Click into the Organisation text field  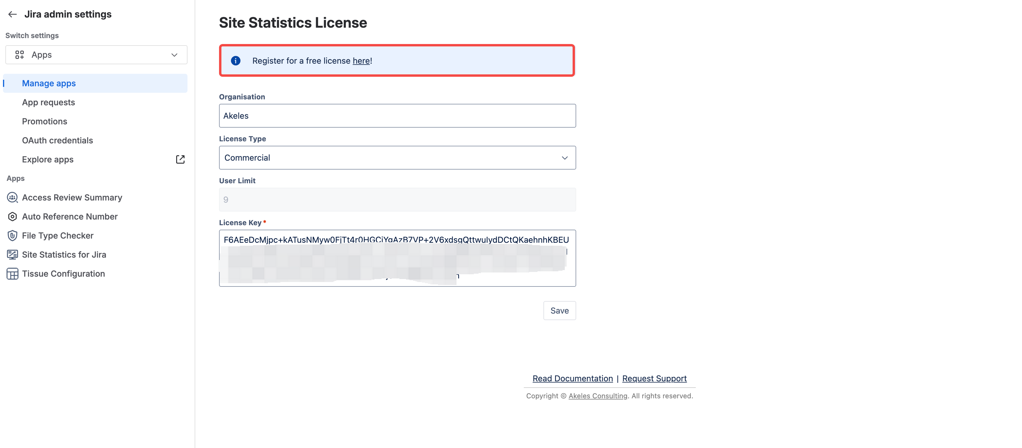tap(397, 116)
